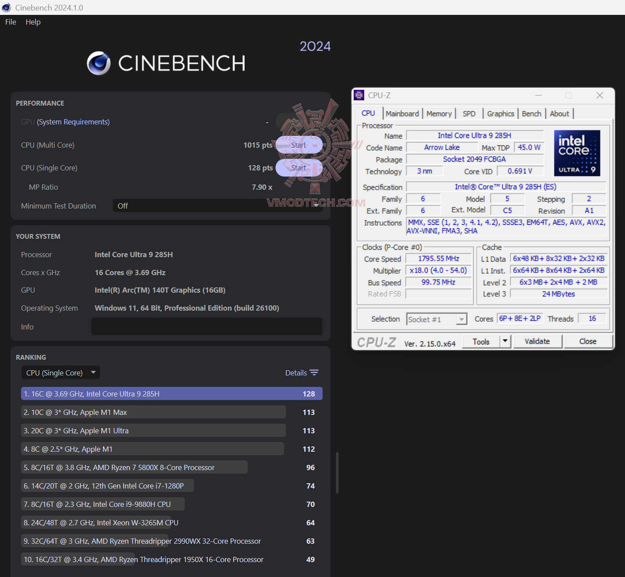Click the Cores x GHz value 16 Cores @ 3.69 GHz
This screenshot has height=577, width=625.
click(x=130, y=273)
